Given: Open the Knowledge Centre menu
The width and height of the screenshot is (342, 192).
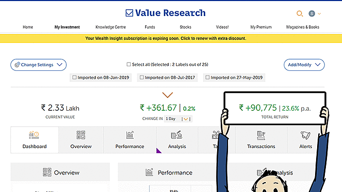Looking at the screenshot, I should [110, 27].
